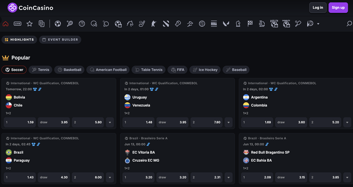Select the basketball sport icon
The image size is (353, 187).
[82, 24]
